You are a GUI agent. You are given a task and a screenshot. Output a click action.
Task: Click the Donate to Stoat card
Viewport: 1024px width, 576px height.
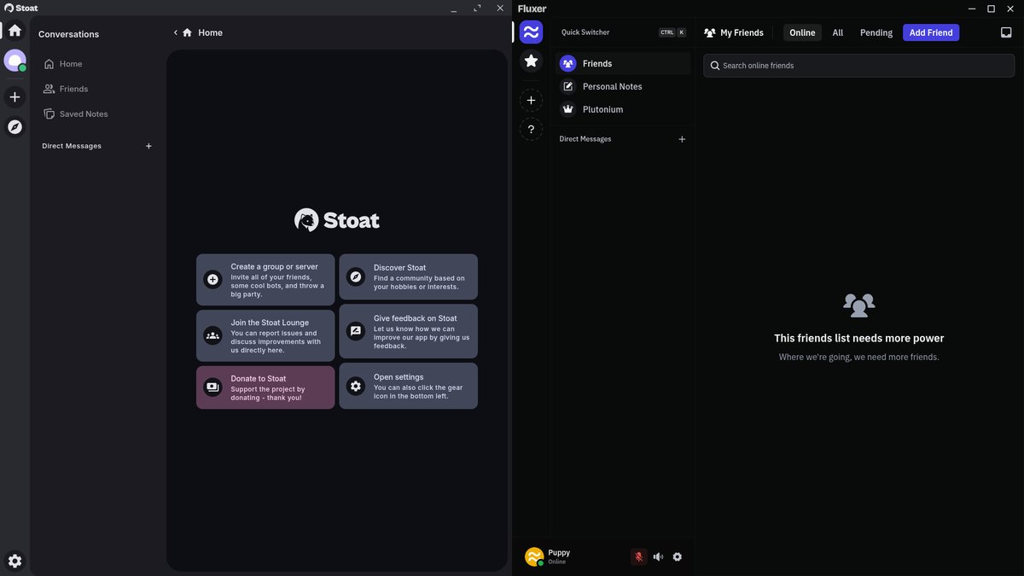coord(265,387)
